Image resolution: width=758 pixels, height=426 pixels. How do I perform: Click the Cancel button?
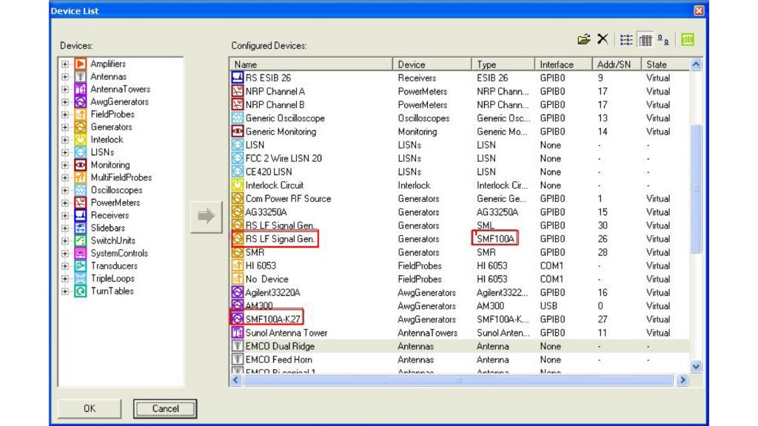point(165,408)
